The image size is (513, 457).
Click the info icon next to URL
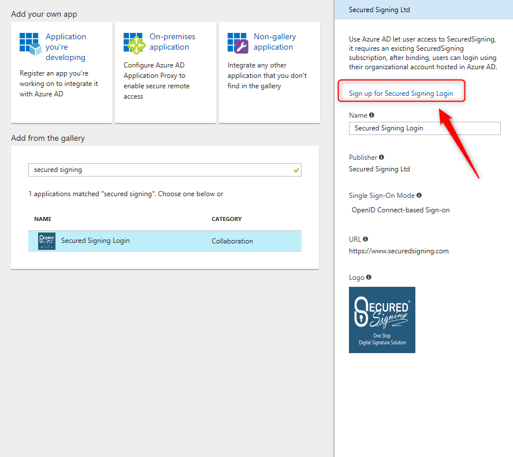(x=366, y=239)
